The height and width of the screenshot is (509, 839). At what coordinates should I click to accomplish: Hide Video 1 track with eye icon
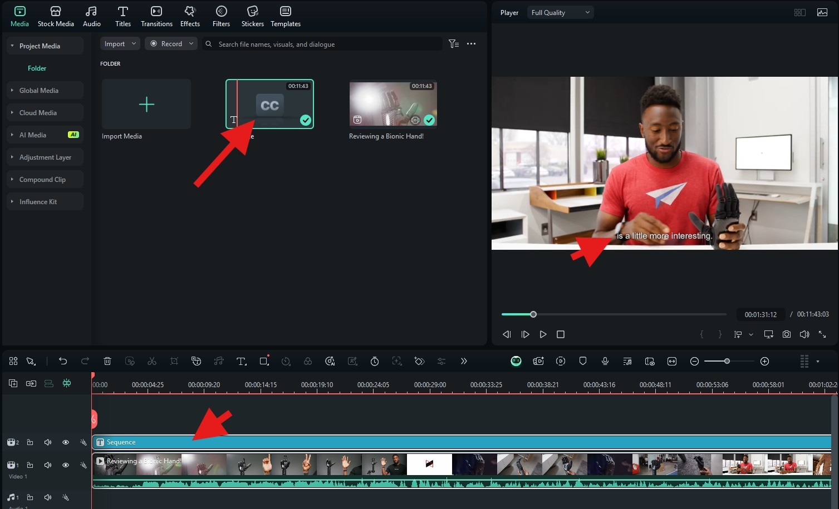66,464
